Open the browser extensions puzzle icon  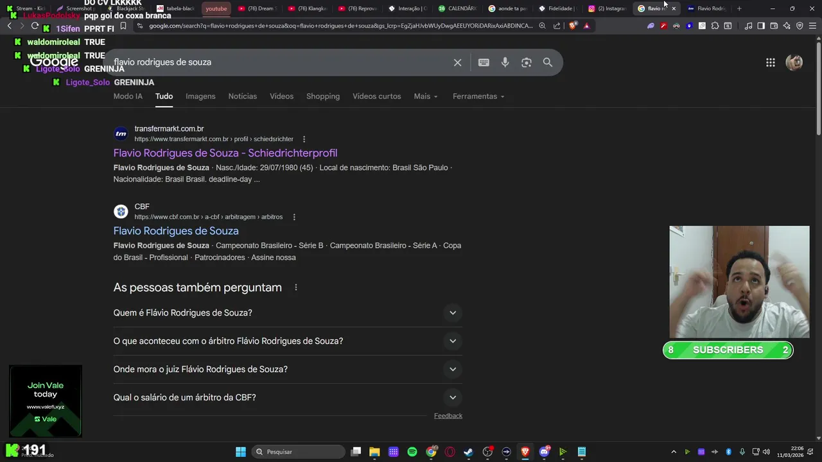tap(715, 26)
